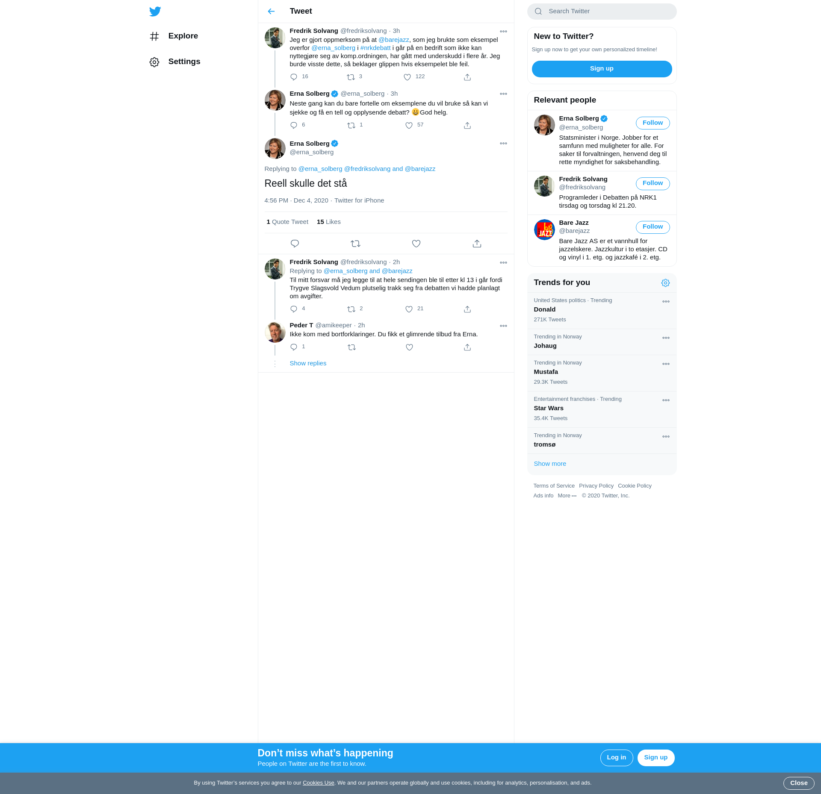The image size is (821, 794).
Task: Open more options on Fredrik's 2h tweet
Action: [x=504, y=262]
